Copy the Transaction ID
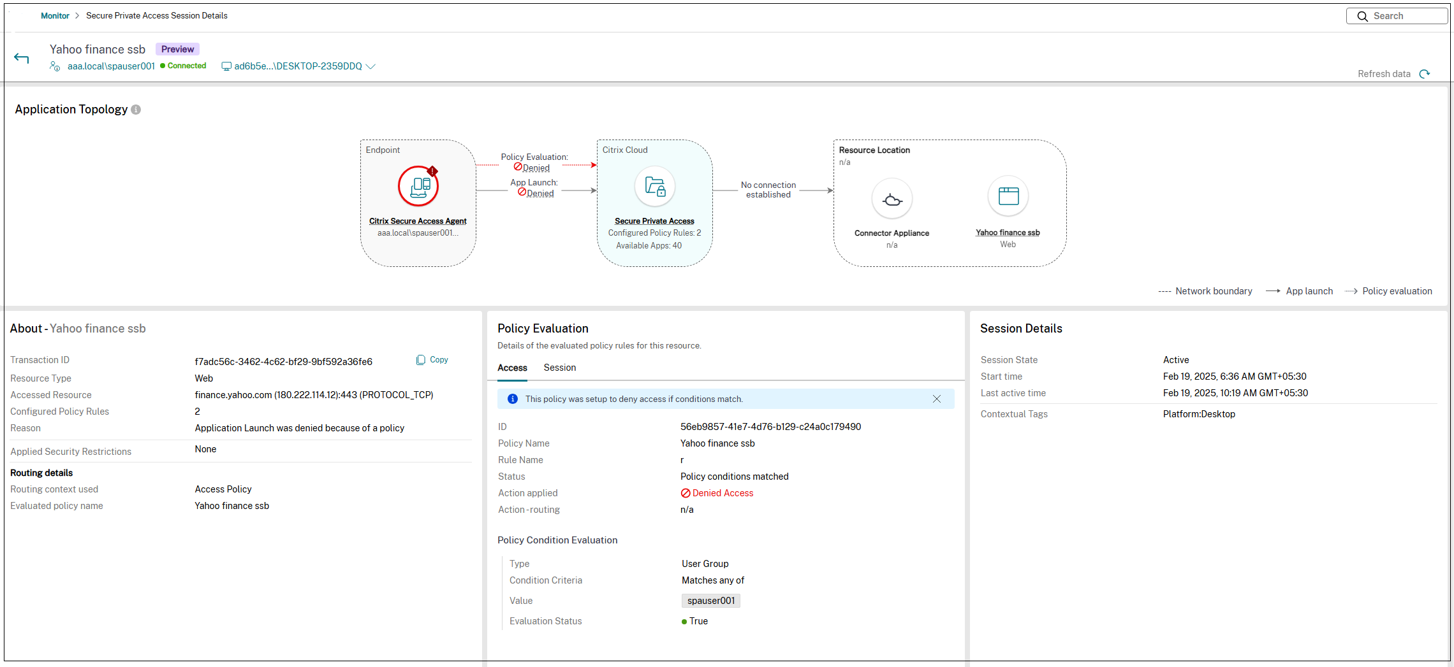 click(x=432, y=360)
